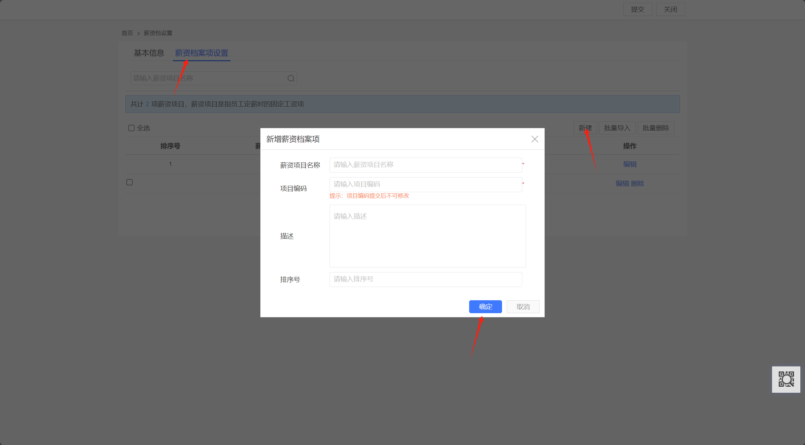Viewport: 805px width, 445px height.
Task: Focus the 排序号 input field
Action: (x=425, y=279)
